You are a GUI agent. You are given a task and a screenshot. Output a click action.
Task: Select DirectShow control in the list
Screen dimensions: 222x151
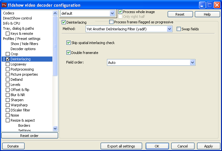click(18, 18)
